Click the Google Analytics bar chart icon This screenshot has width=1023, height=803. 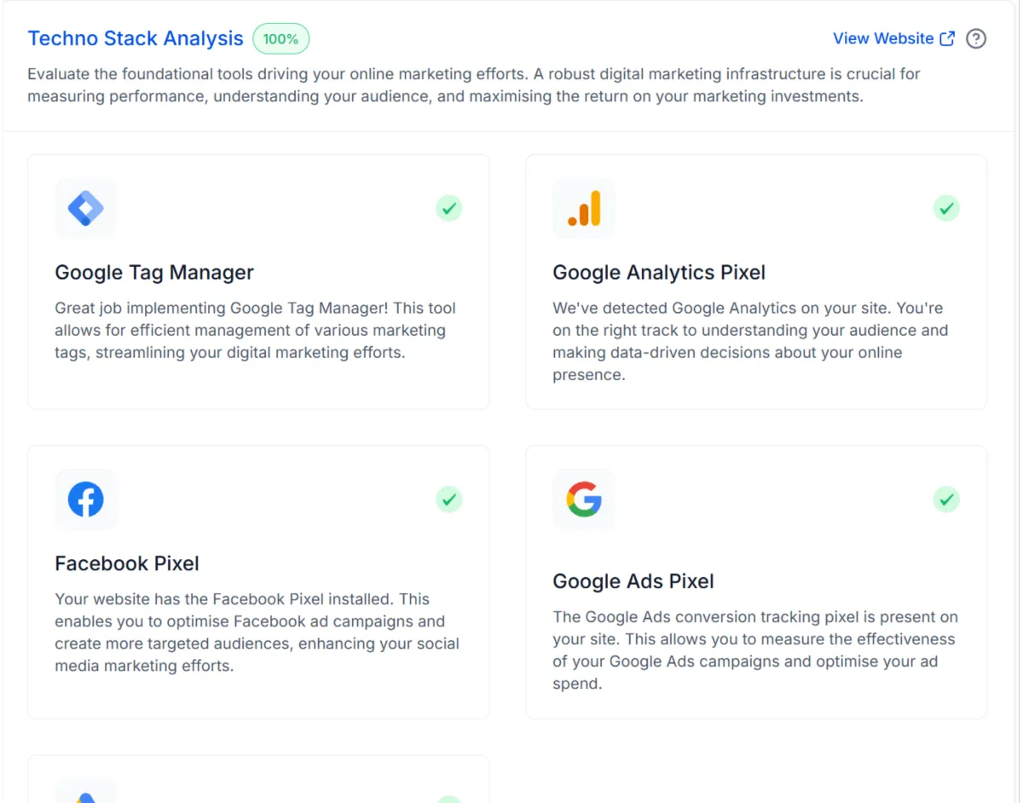point(584,208)
